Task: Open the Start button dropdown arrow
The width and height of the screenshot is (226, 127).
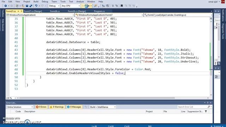Action: coord(91,6)
